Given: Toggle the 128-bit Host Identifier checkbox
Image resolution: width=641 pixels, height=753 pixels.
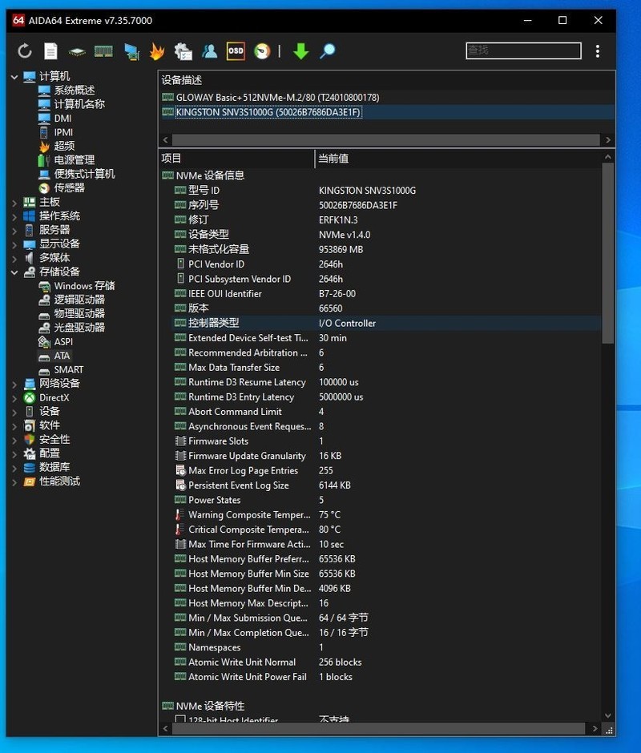Looking at the screenshot, I should click(181, 719).
